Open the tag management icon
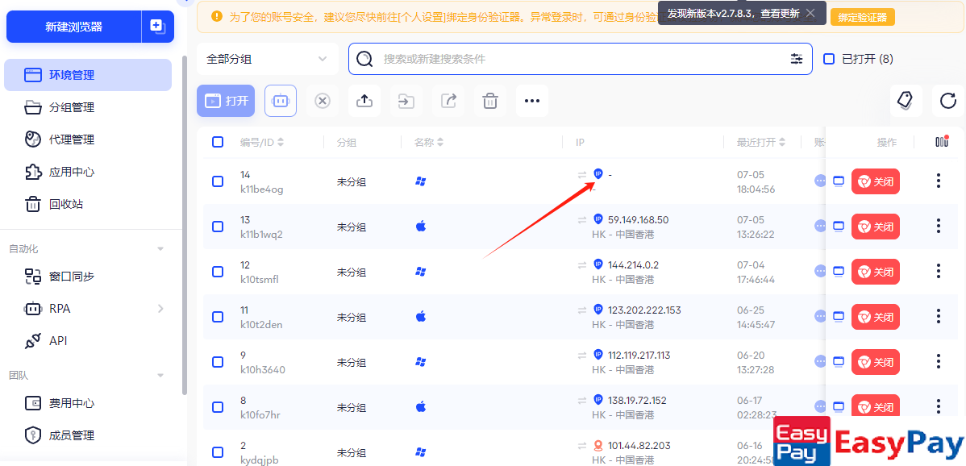966x466 pixels. [906, 101]
